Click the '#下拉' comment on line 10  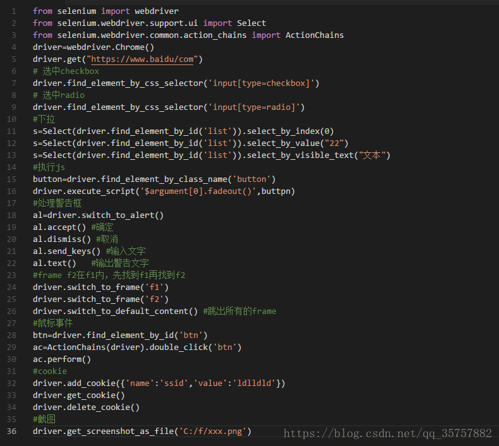click(44, 119)
